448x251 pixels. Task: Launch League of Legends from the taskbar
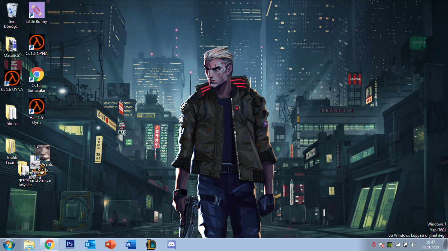(x=151, y=244)
